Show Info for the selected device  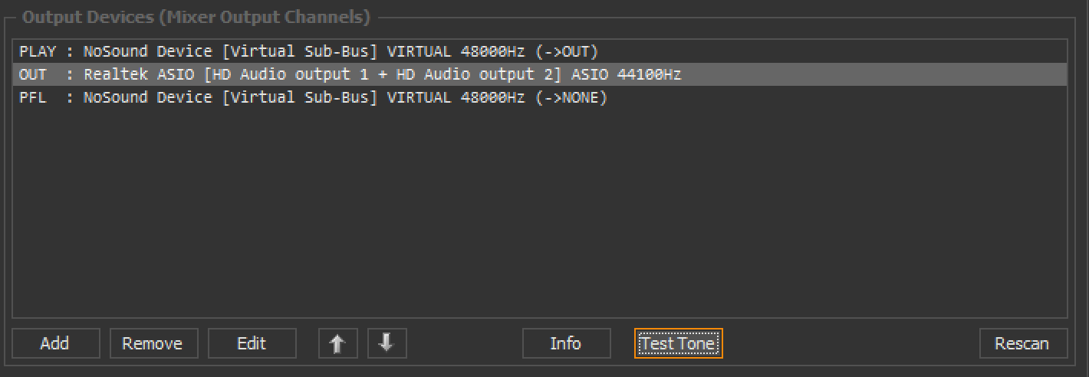click(x=566, y=343)
